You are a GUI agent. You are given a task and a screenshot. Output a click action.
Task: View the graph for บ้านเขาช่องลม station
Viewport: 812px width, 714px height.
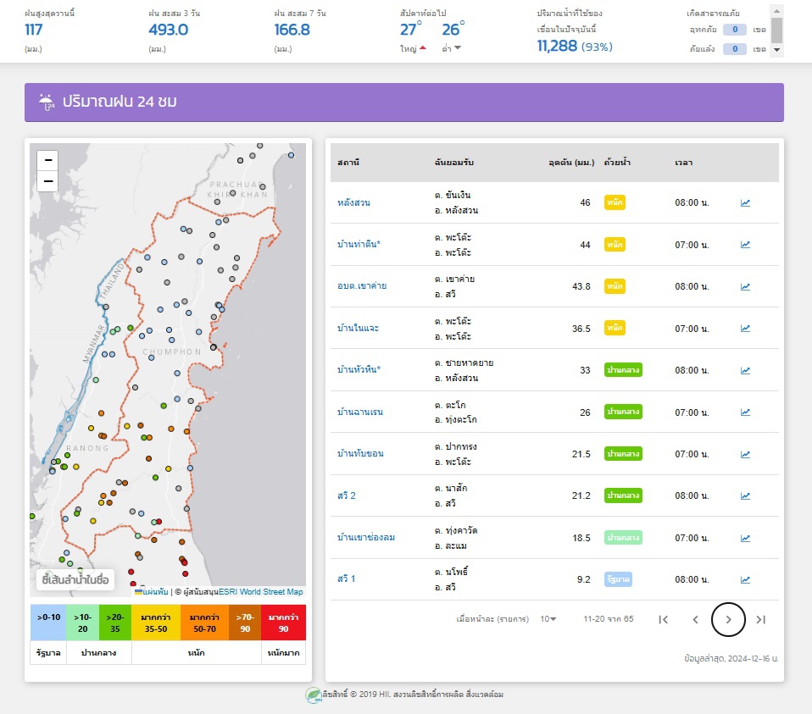(x=745, y=538)
